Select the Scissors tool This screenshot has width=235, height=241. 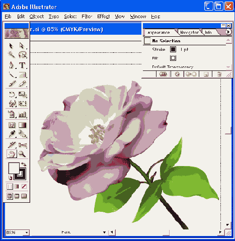(22, 145)
